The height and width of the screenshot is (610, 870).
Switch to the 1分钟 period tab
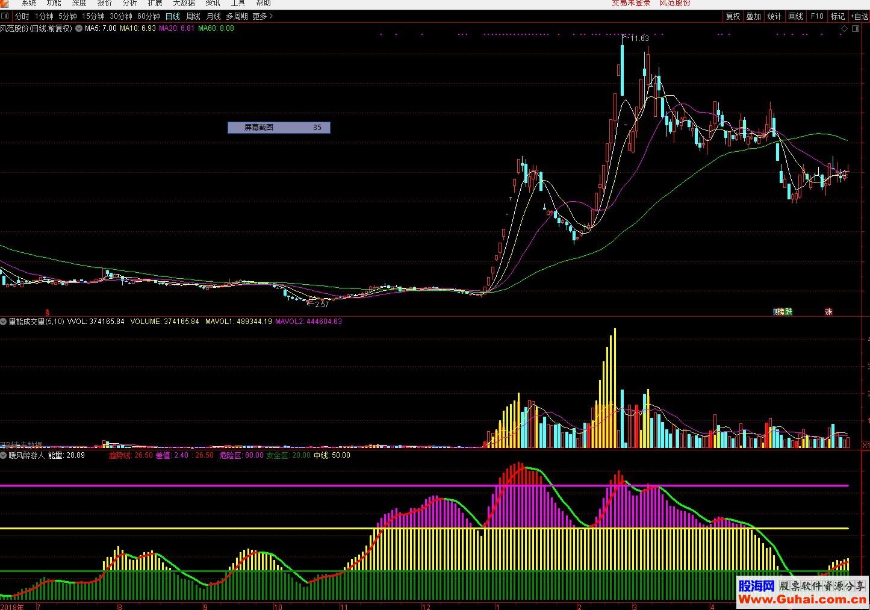click(44, 16)
